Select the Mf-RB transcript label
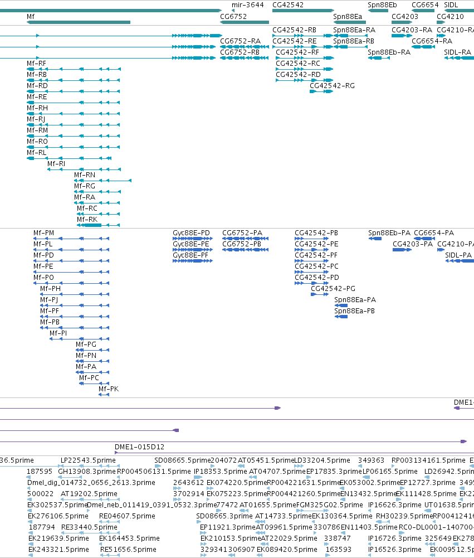Image resolution: width=474 pixels, height=558 pixels. (37, 74)
